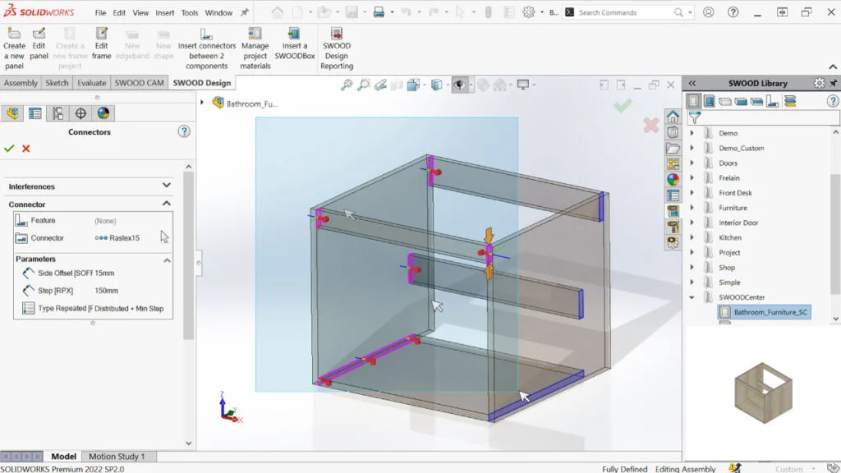Toggle the hide/show items eye icon
The image size is (841, 473).
(x=459, y=85)
